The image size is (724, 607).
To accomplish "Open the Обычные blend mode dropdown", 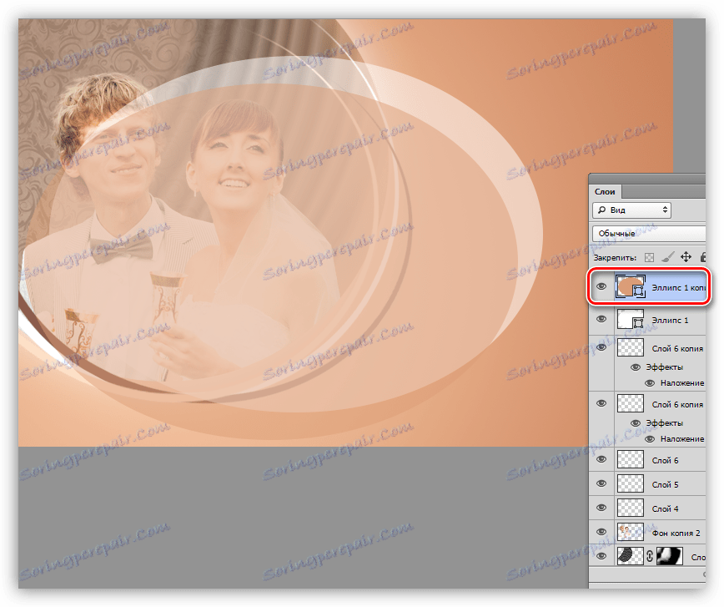I will tap(649, 234).
